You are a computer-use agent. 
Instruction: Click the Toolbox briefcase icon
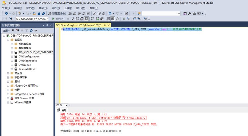tap(194, 13)
